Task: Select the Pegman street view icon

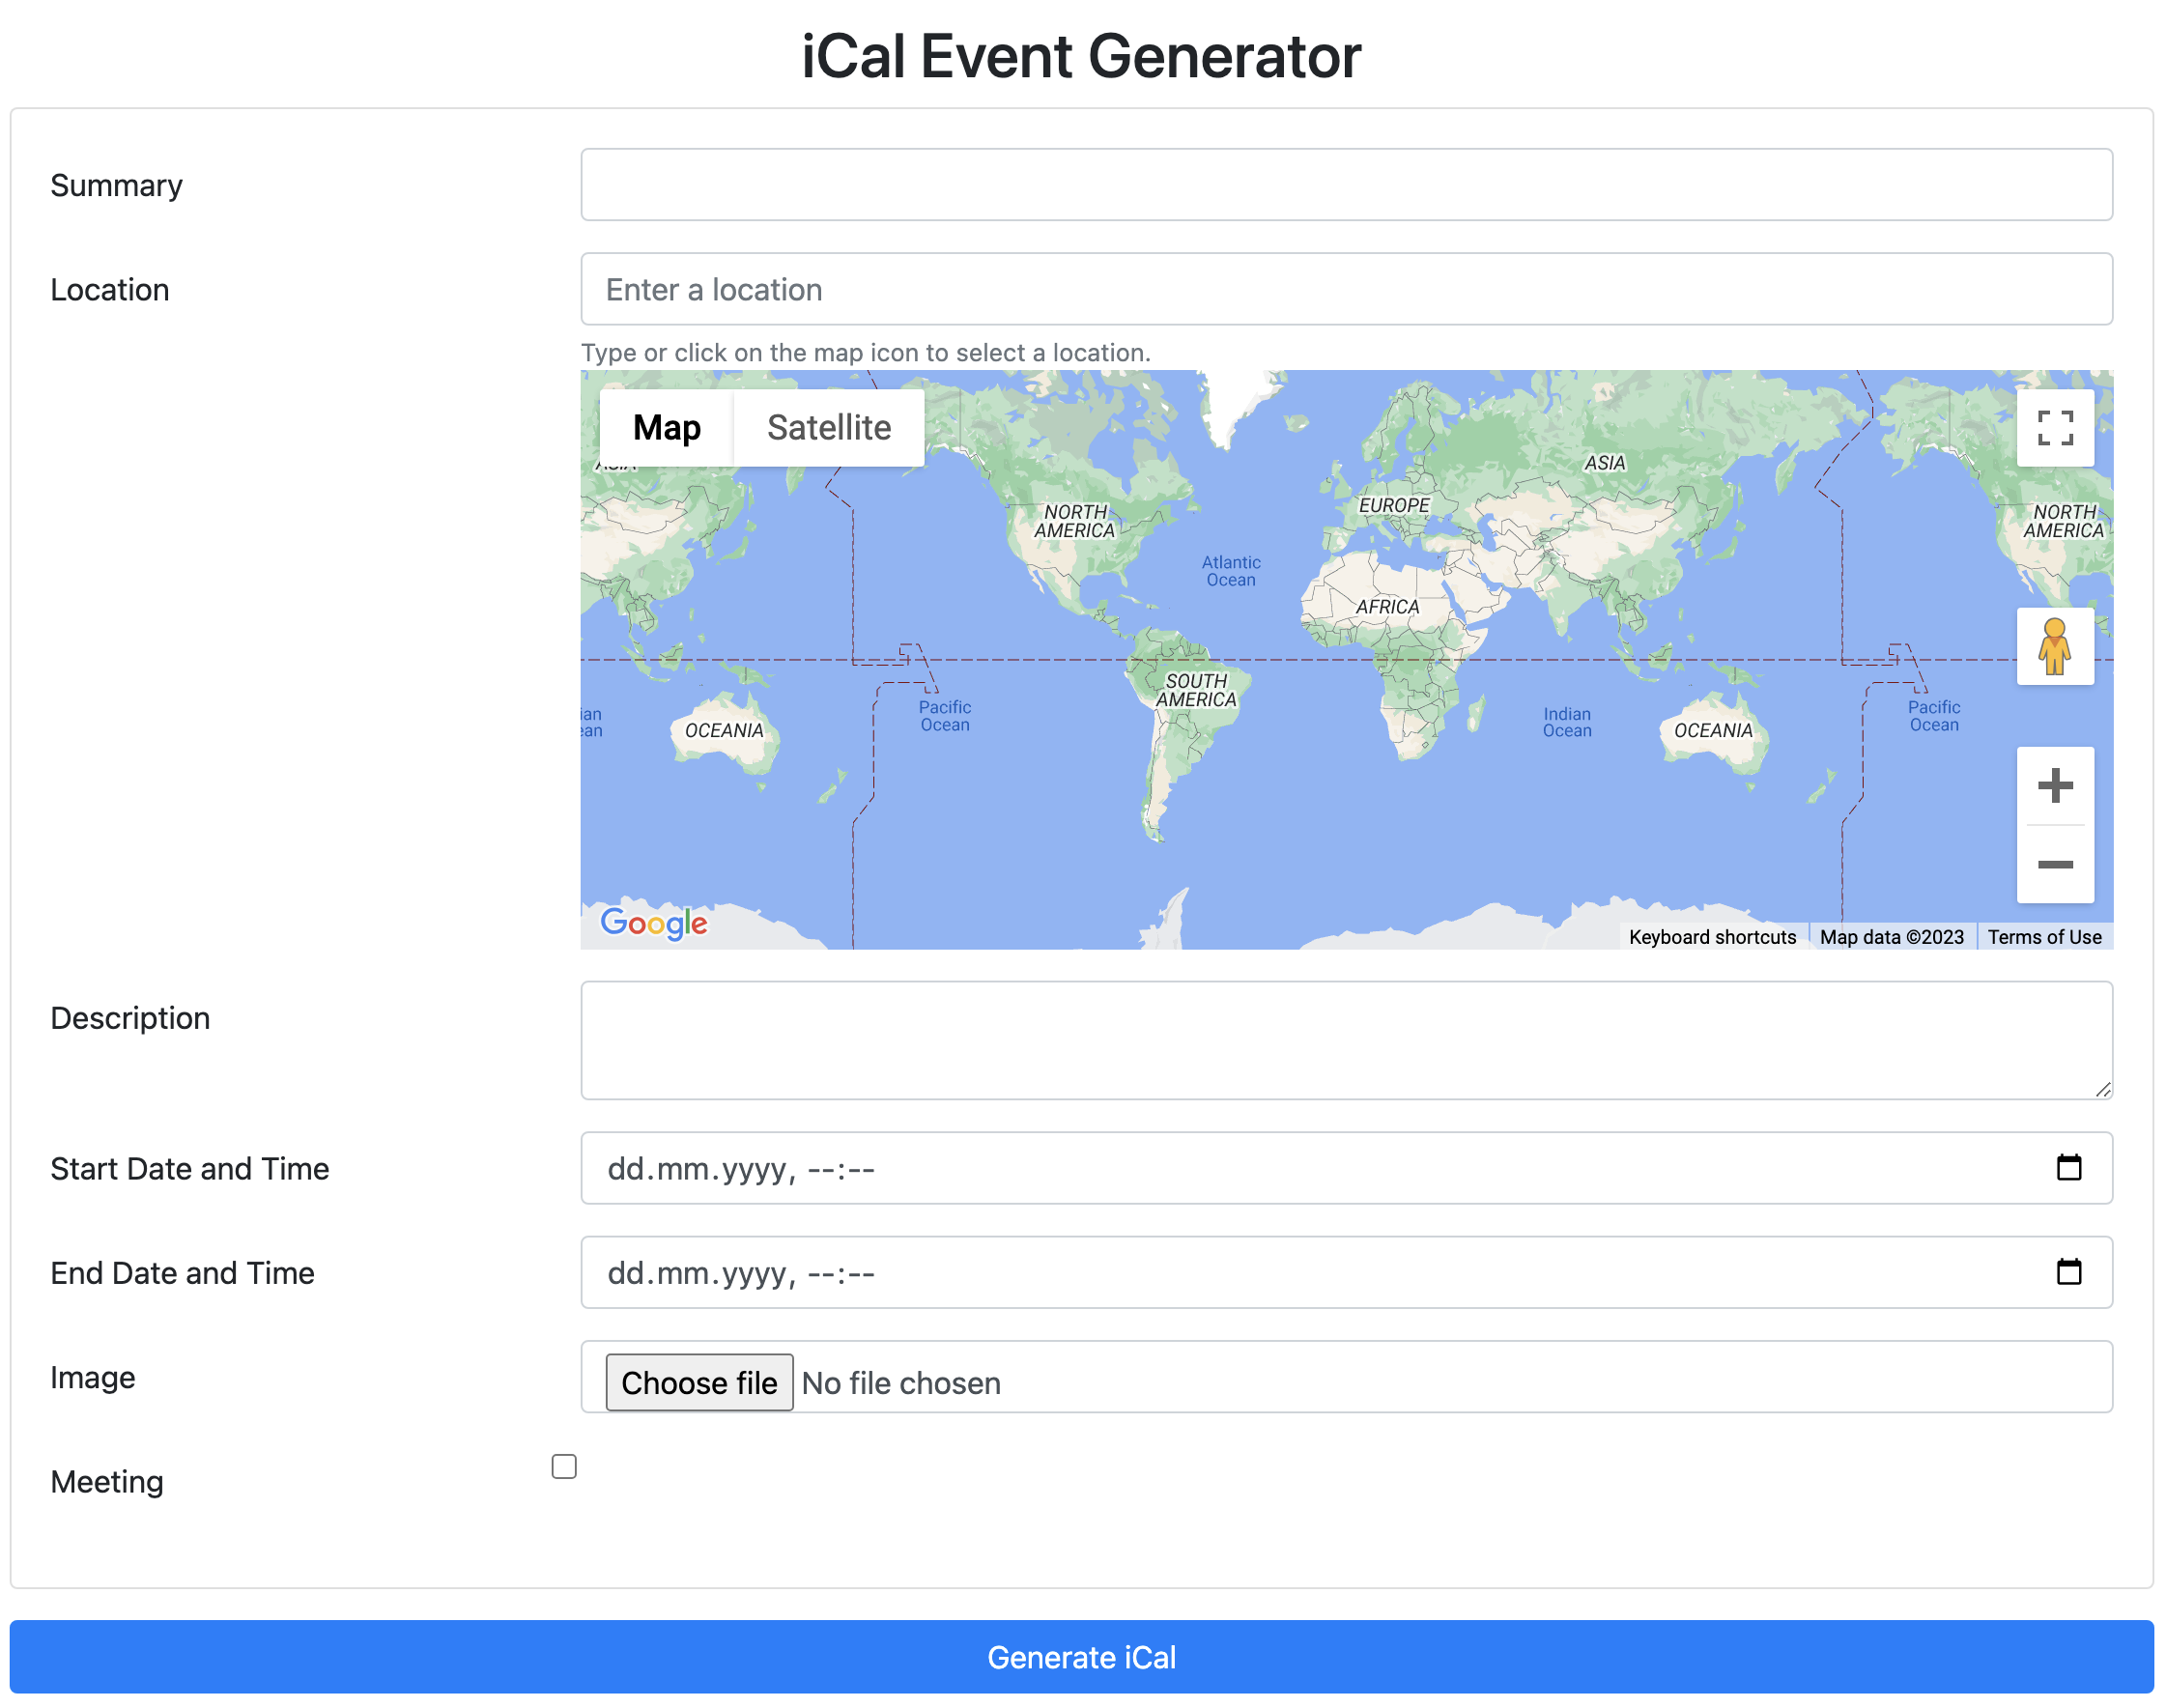Action: [2055, 646]
